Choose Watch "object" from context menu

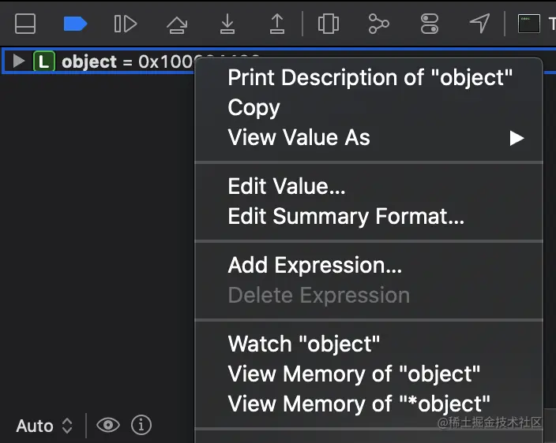pyautogui.click(x=304, y=344)
